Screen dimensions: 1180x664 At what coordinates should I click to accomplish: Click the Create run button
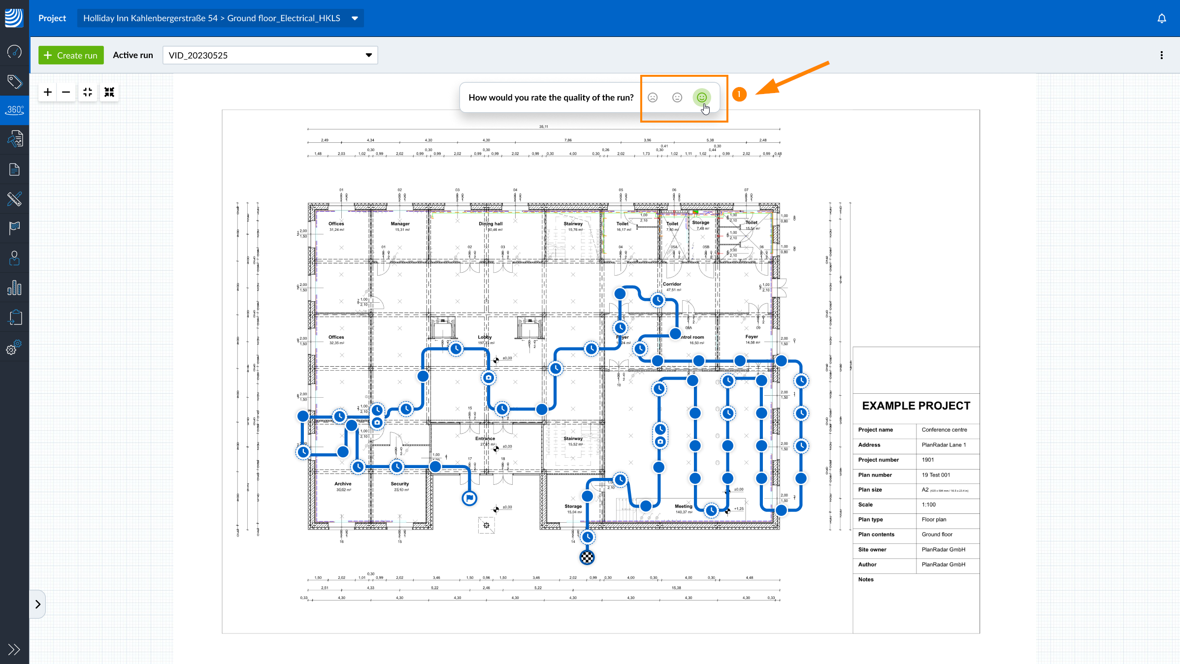pos(71,55)
